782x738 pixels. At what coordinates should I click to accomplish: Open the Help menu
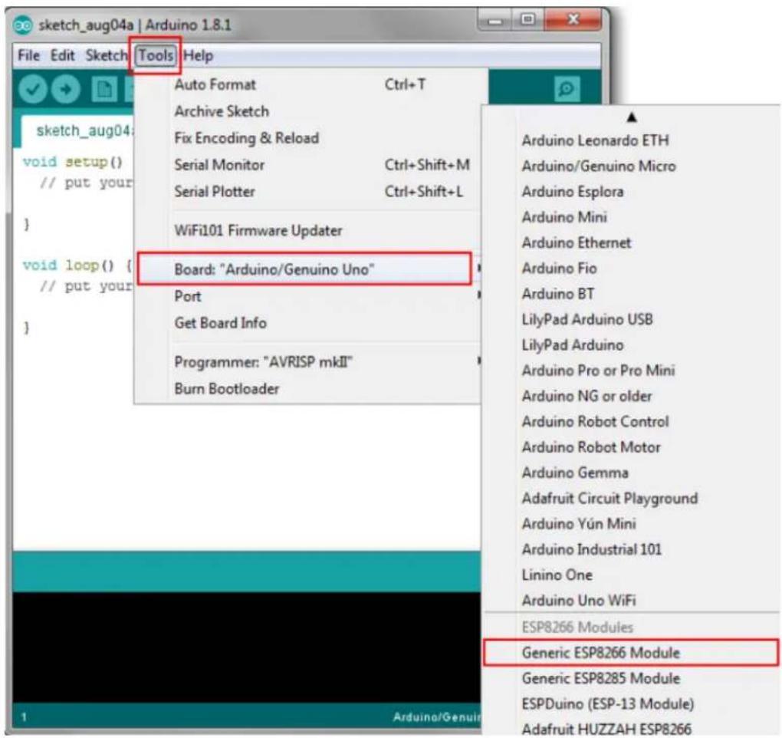[198, 55]
